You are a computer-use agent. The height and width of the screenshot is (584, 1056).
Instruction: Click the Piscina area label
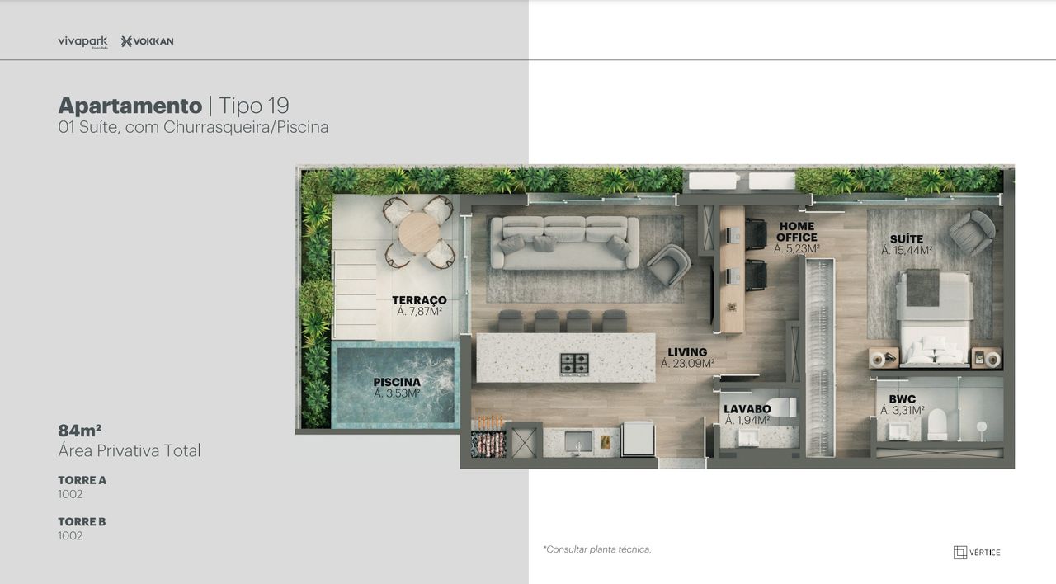(x=397, y=388)
